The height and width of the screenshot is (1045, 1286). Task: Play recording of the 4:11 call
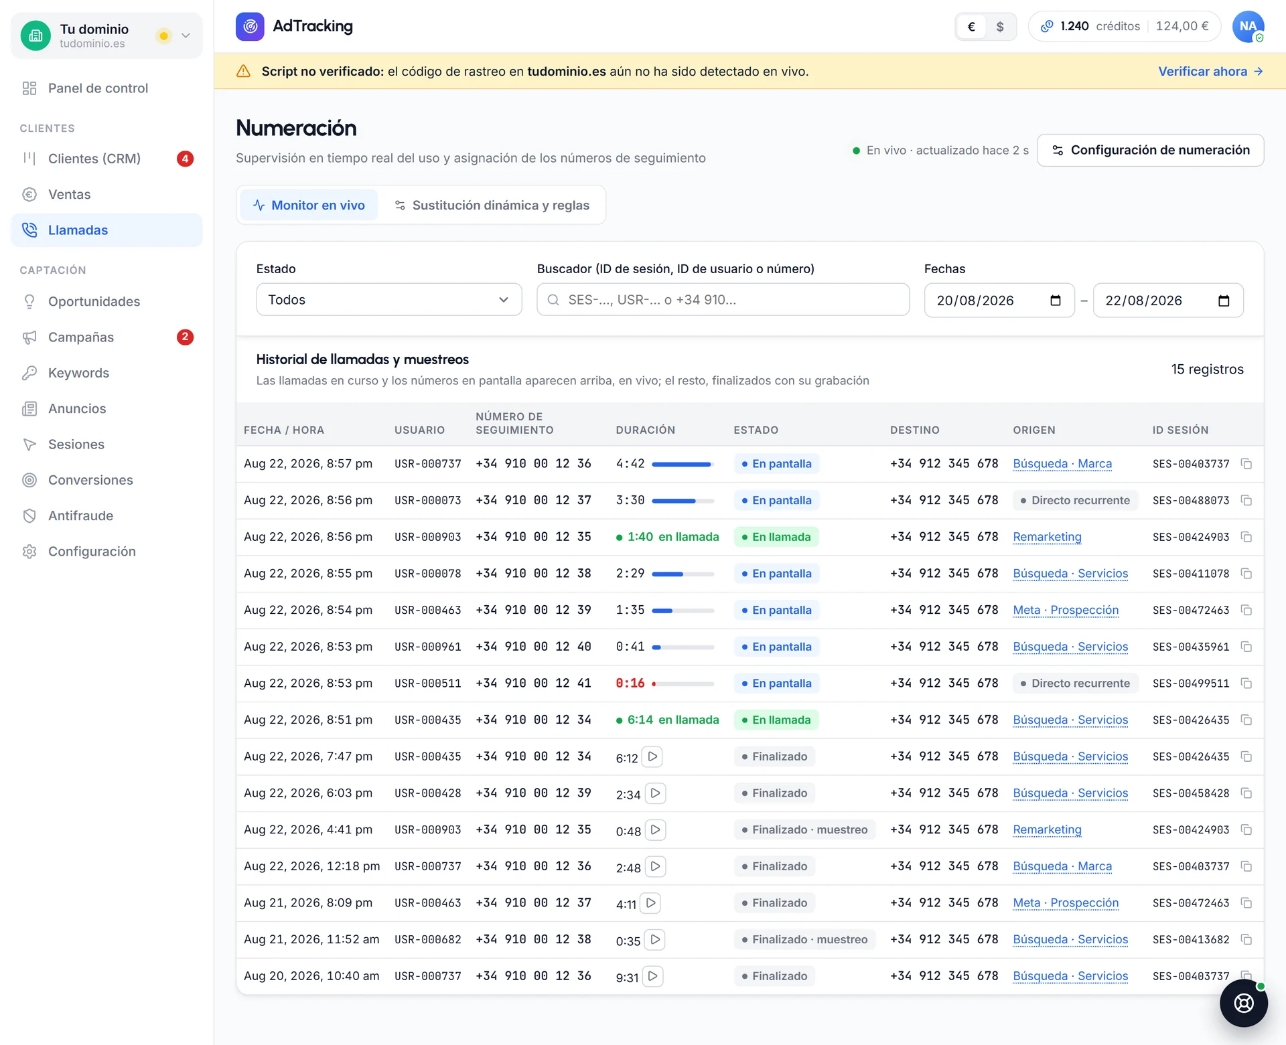650,903
